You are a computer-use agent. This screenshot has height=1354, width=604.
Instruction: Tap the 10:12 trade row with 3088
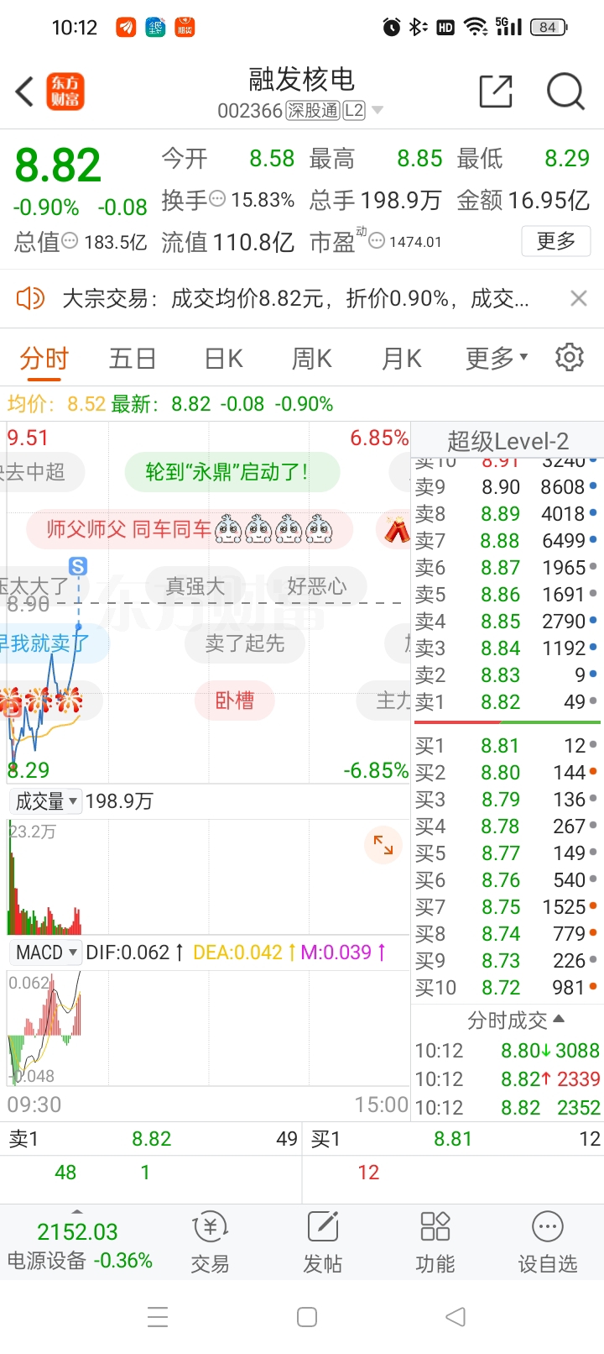click(x=507, y=1051)
